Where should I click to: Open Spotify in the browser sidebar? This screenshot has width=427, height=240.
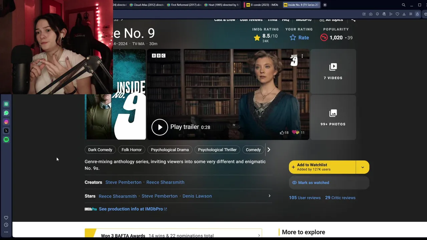point(6,140)
